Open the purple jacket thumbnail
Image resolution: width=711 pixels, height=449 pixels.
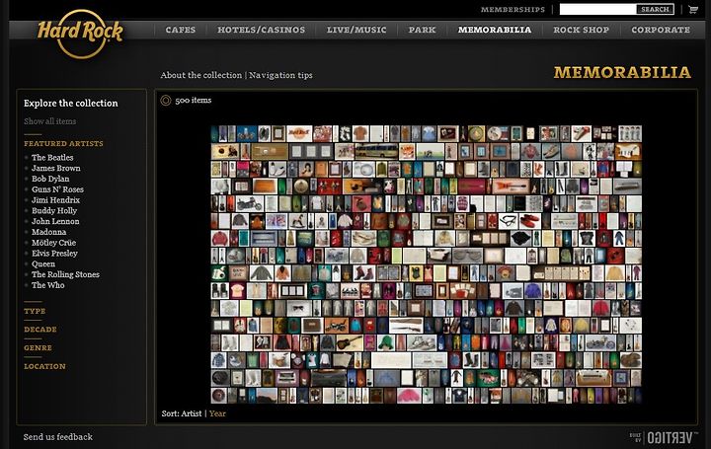(x=533, y=291)
